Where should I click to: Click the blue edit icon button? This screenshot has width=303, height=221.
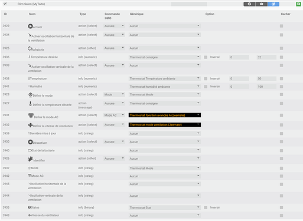pos(273,4)
